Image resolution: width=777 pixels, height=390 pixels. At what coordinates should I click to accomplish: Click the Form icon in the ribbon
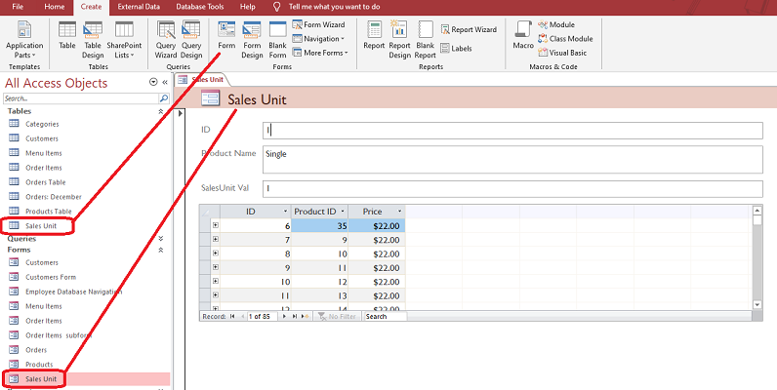point(226,35)
